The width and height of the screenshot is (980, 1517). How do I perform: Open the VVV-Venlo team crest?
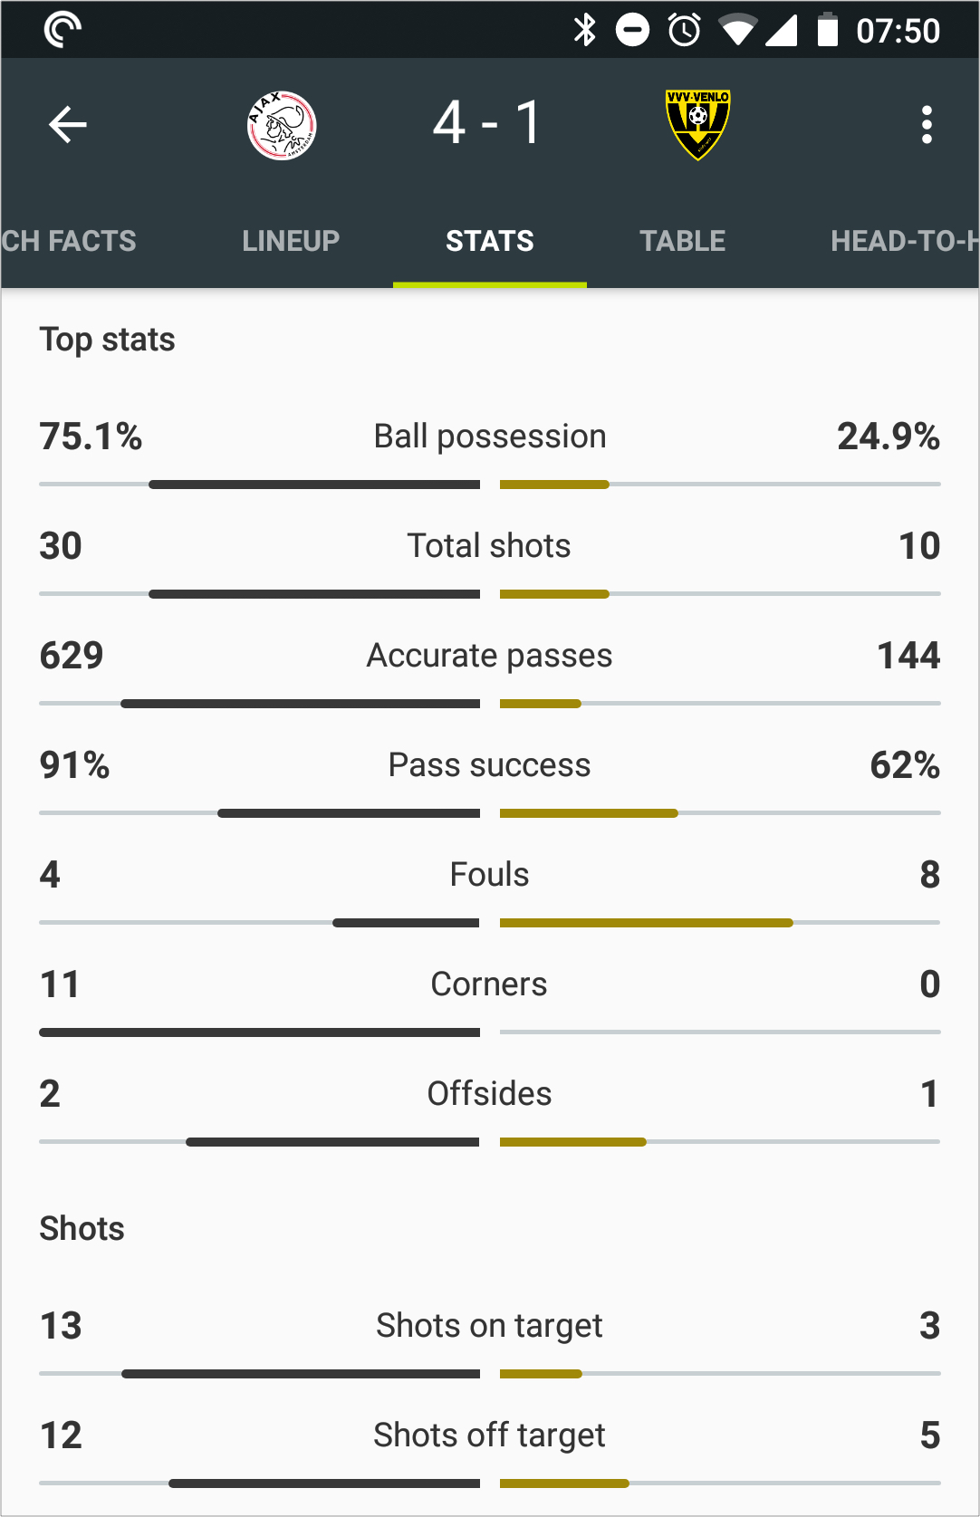click(697, 125)
